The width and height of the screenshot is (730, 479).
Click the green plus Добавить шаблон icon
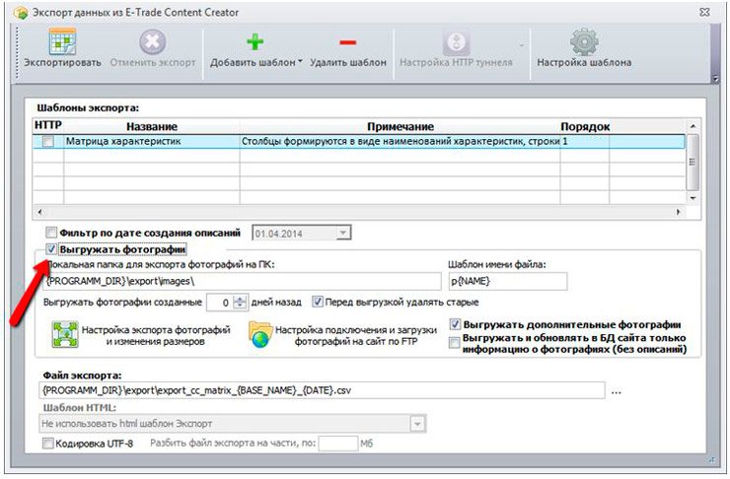coord(255,42)
